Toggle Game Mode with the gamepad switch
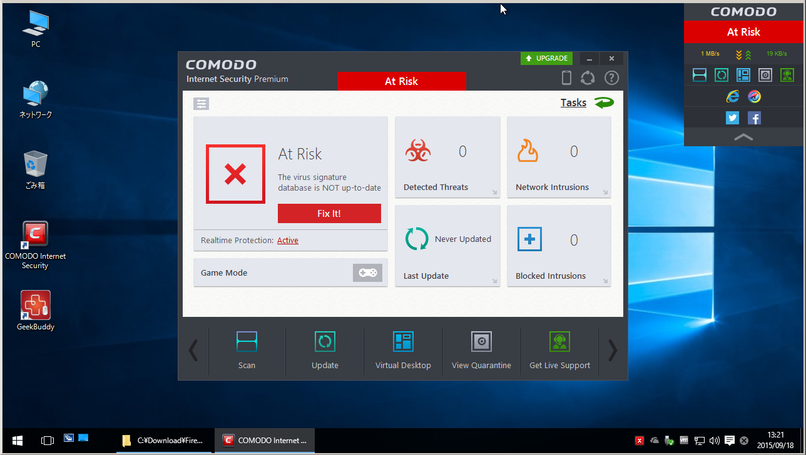Viewport: 806px width, 455px height. point(367,272)
